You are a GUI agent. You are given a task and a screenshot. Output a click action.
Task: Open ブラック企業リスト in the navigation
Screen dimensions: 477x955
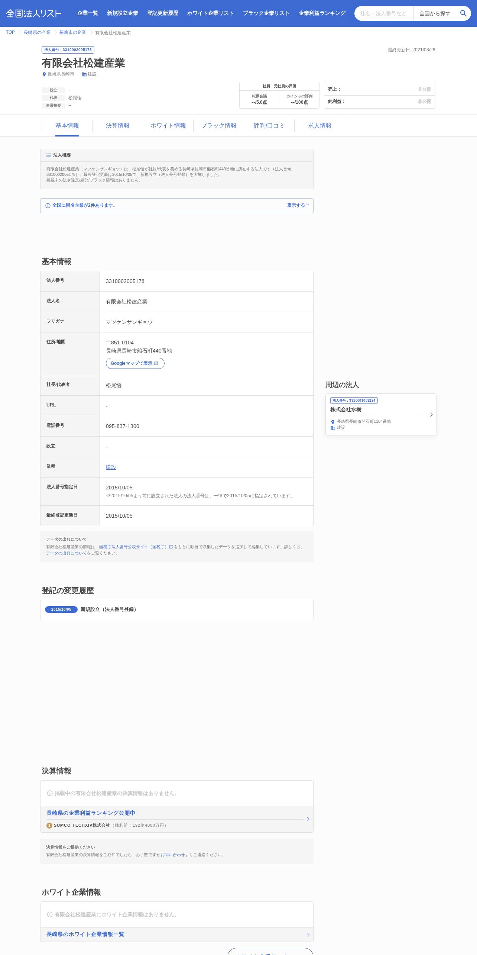coord(266,13)
